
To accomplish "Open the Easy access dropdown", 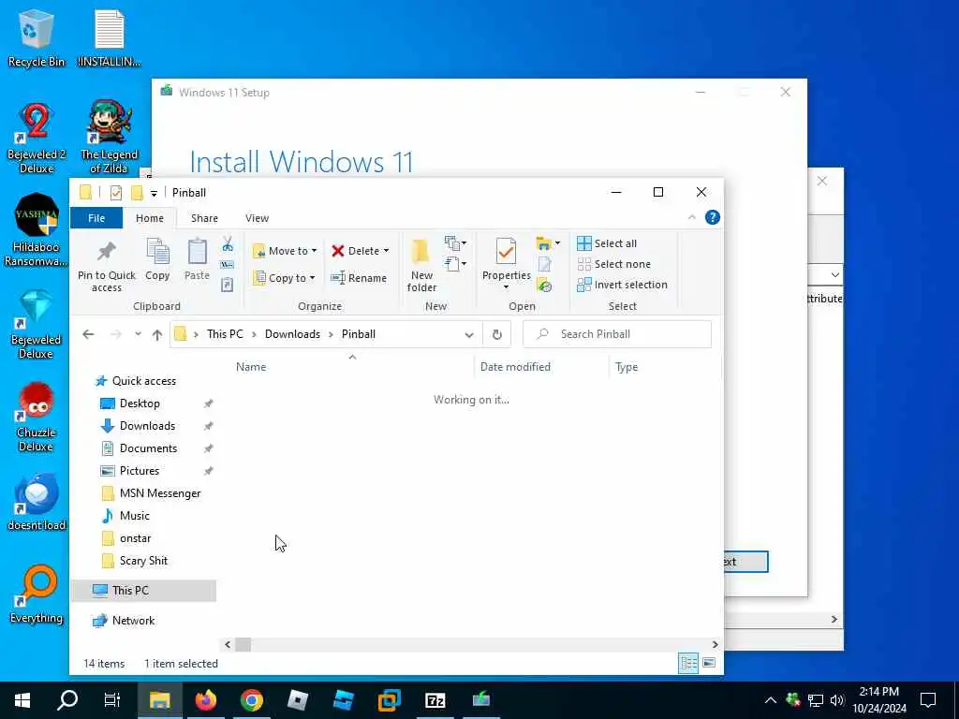I will coord(456,264).
